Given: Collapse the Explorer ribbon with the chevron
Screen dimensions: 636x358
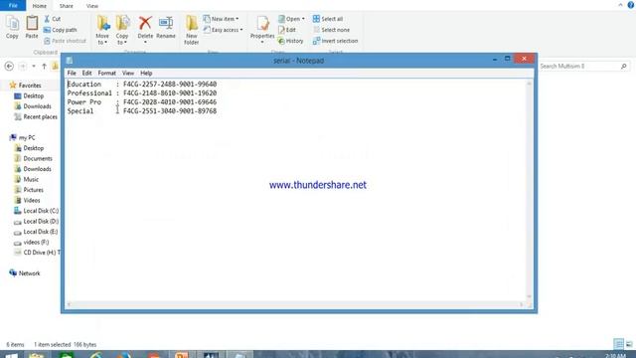Looking at the screenshot, I should (620, 5).
